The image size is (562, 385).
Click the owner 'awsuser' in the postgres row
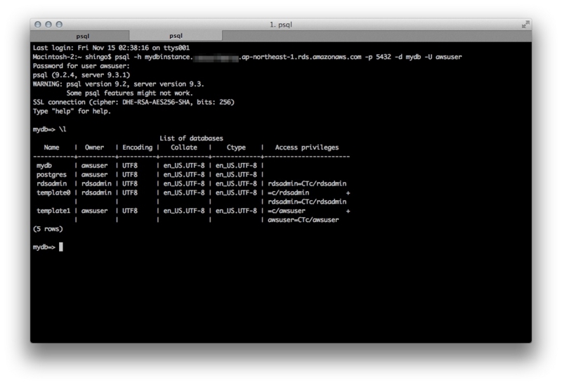(94, 174)
